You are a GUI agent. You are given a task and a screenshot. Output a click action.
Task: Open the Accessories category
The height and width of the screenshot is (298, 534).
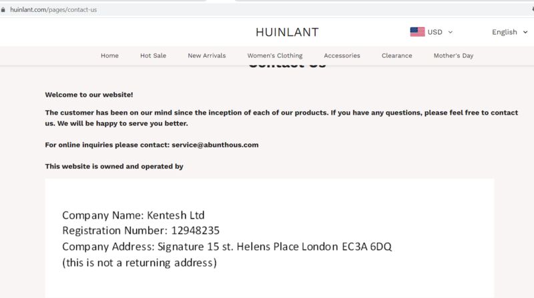click(342, 55)
